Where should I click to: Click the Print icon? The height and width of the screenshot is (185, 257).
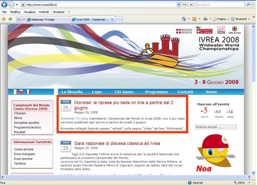pyautogui.click(x=205, y=19)
